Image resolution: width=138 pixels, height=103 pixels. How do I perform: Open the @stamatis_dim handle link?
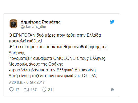click(x=33, y=27)
